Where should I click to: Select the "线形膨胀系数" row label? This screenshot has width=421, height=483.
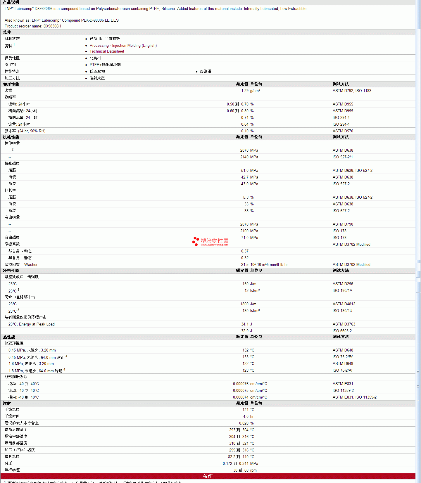coord(16,377)
